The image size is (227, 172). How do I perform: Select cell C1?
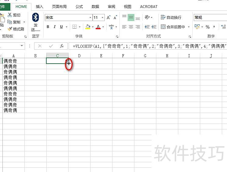(x=57, y=61)
